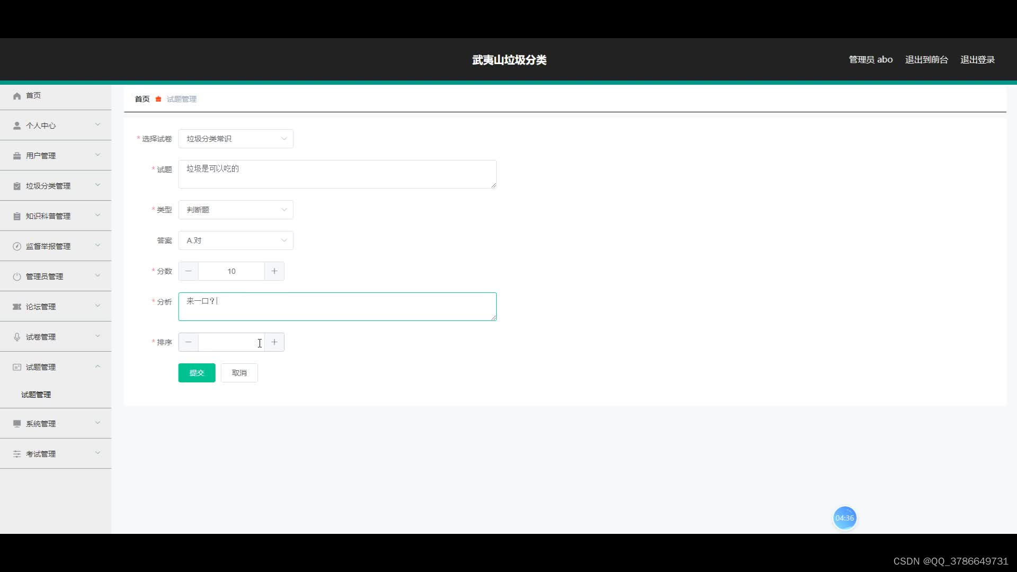Click the empty 排序 number field
This screenshot has height=572, width=1017.
pos(231,342)
